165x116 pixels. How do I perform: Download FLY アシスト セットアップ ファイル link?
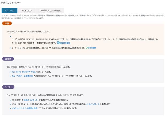[24, 72]
